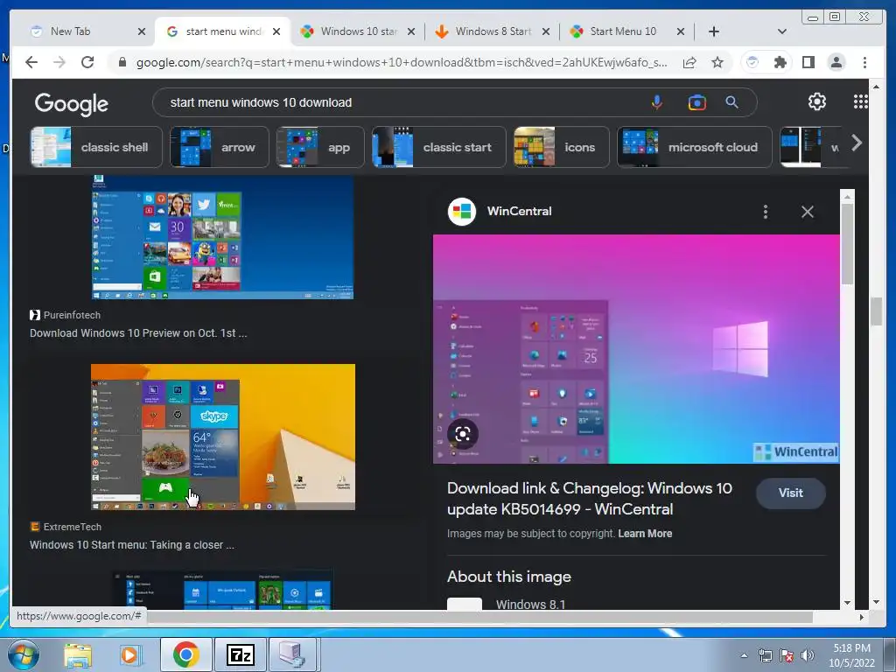Click Windows 10 Start menu: Taking a closer caption
Viewport: 896px width, 672px height.
coord(132,545)
